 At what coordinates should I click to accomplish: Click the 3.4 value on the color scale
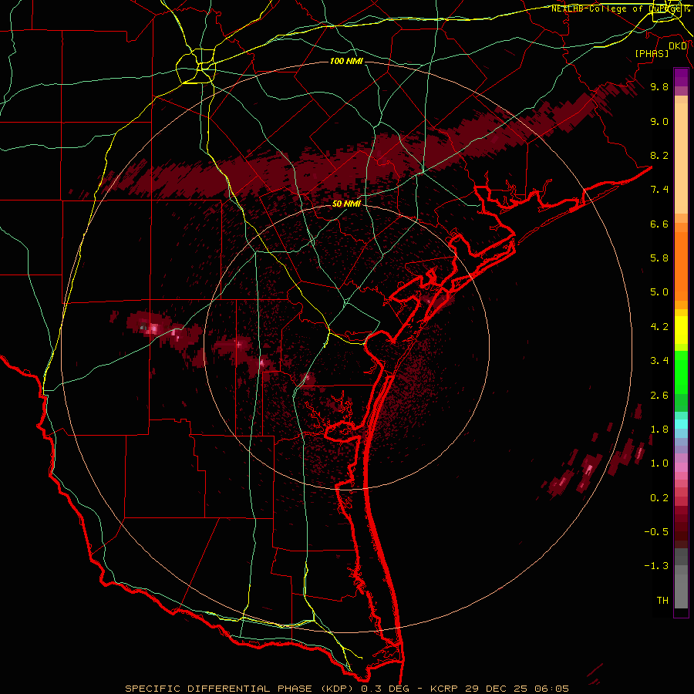[x=659, y=361]
